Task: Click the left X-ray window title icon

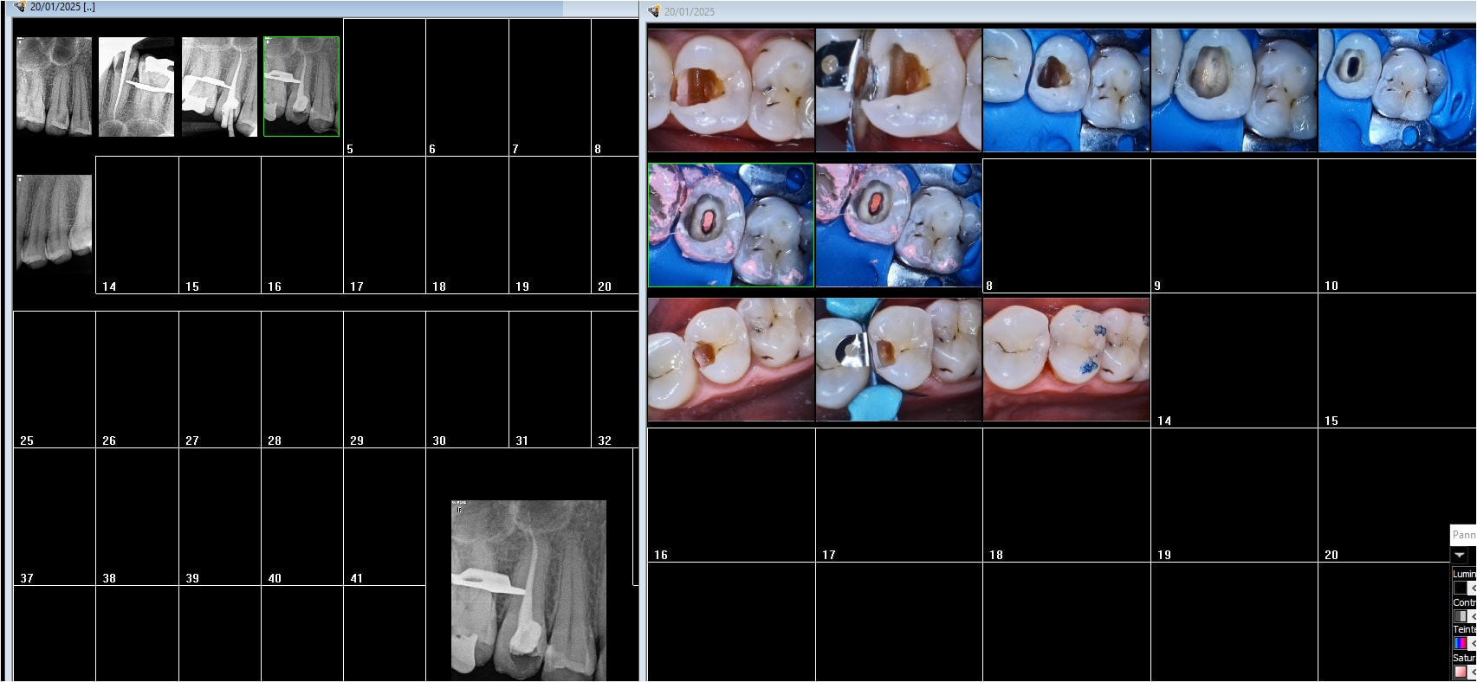Action: pos(19,7)
